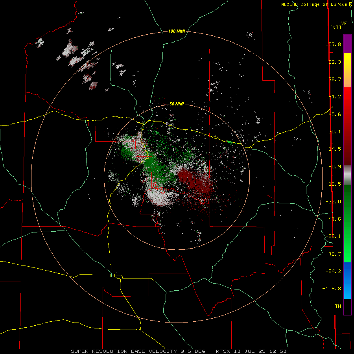Click the purple segment of the color bar

pyautogui.click(x=347, y=44)
